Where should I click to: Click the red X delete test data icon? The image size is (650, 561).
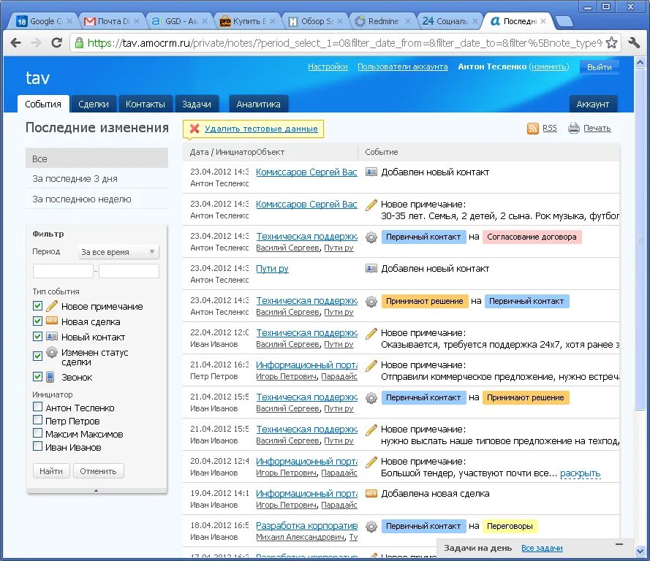194,129
